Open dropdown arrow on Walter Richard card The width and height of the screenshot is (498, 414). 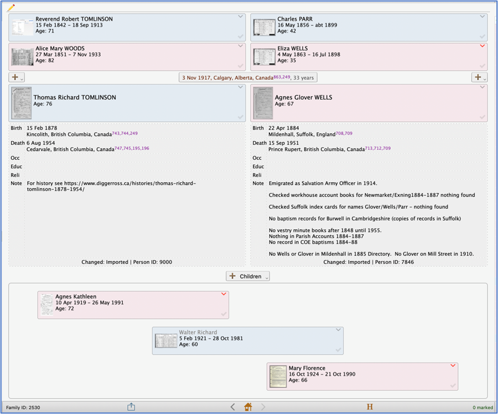tap(338, 330)
